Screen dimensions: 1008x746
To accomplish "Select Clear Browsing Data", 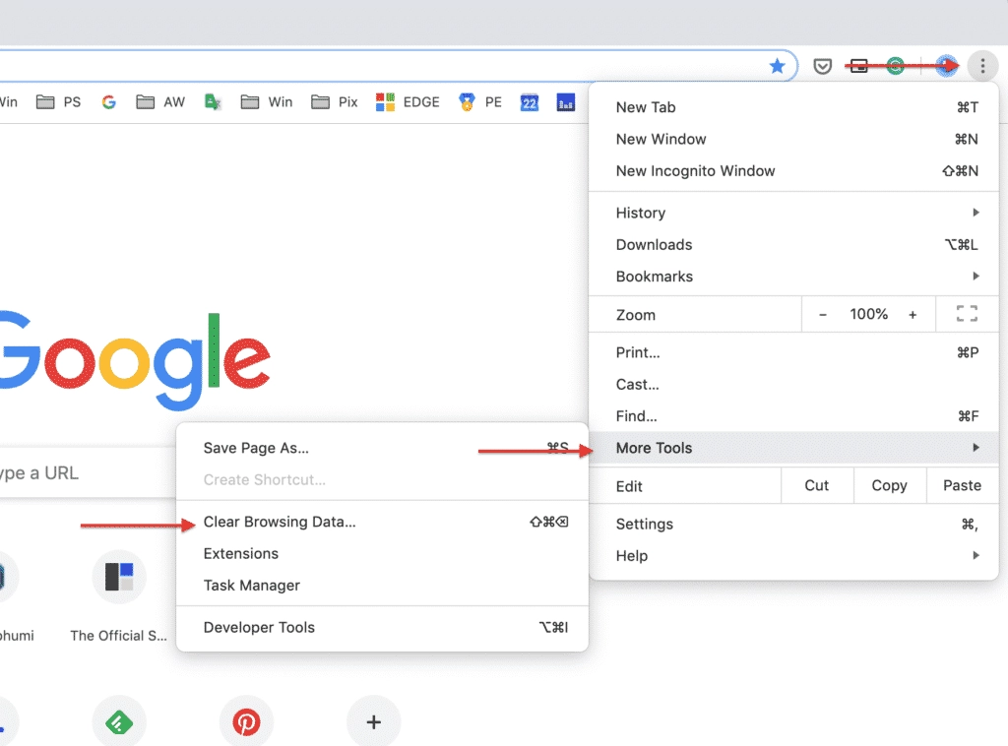I will coord(280,522).
